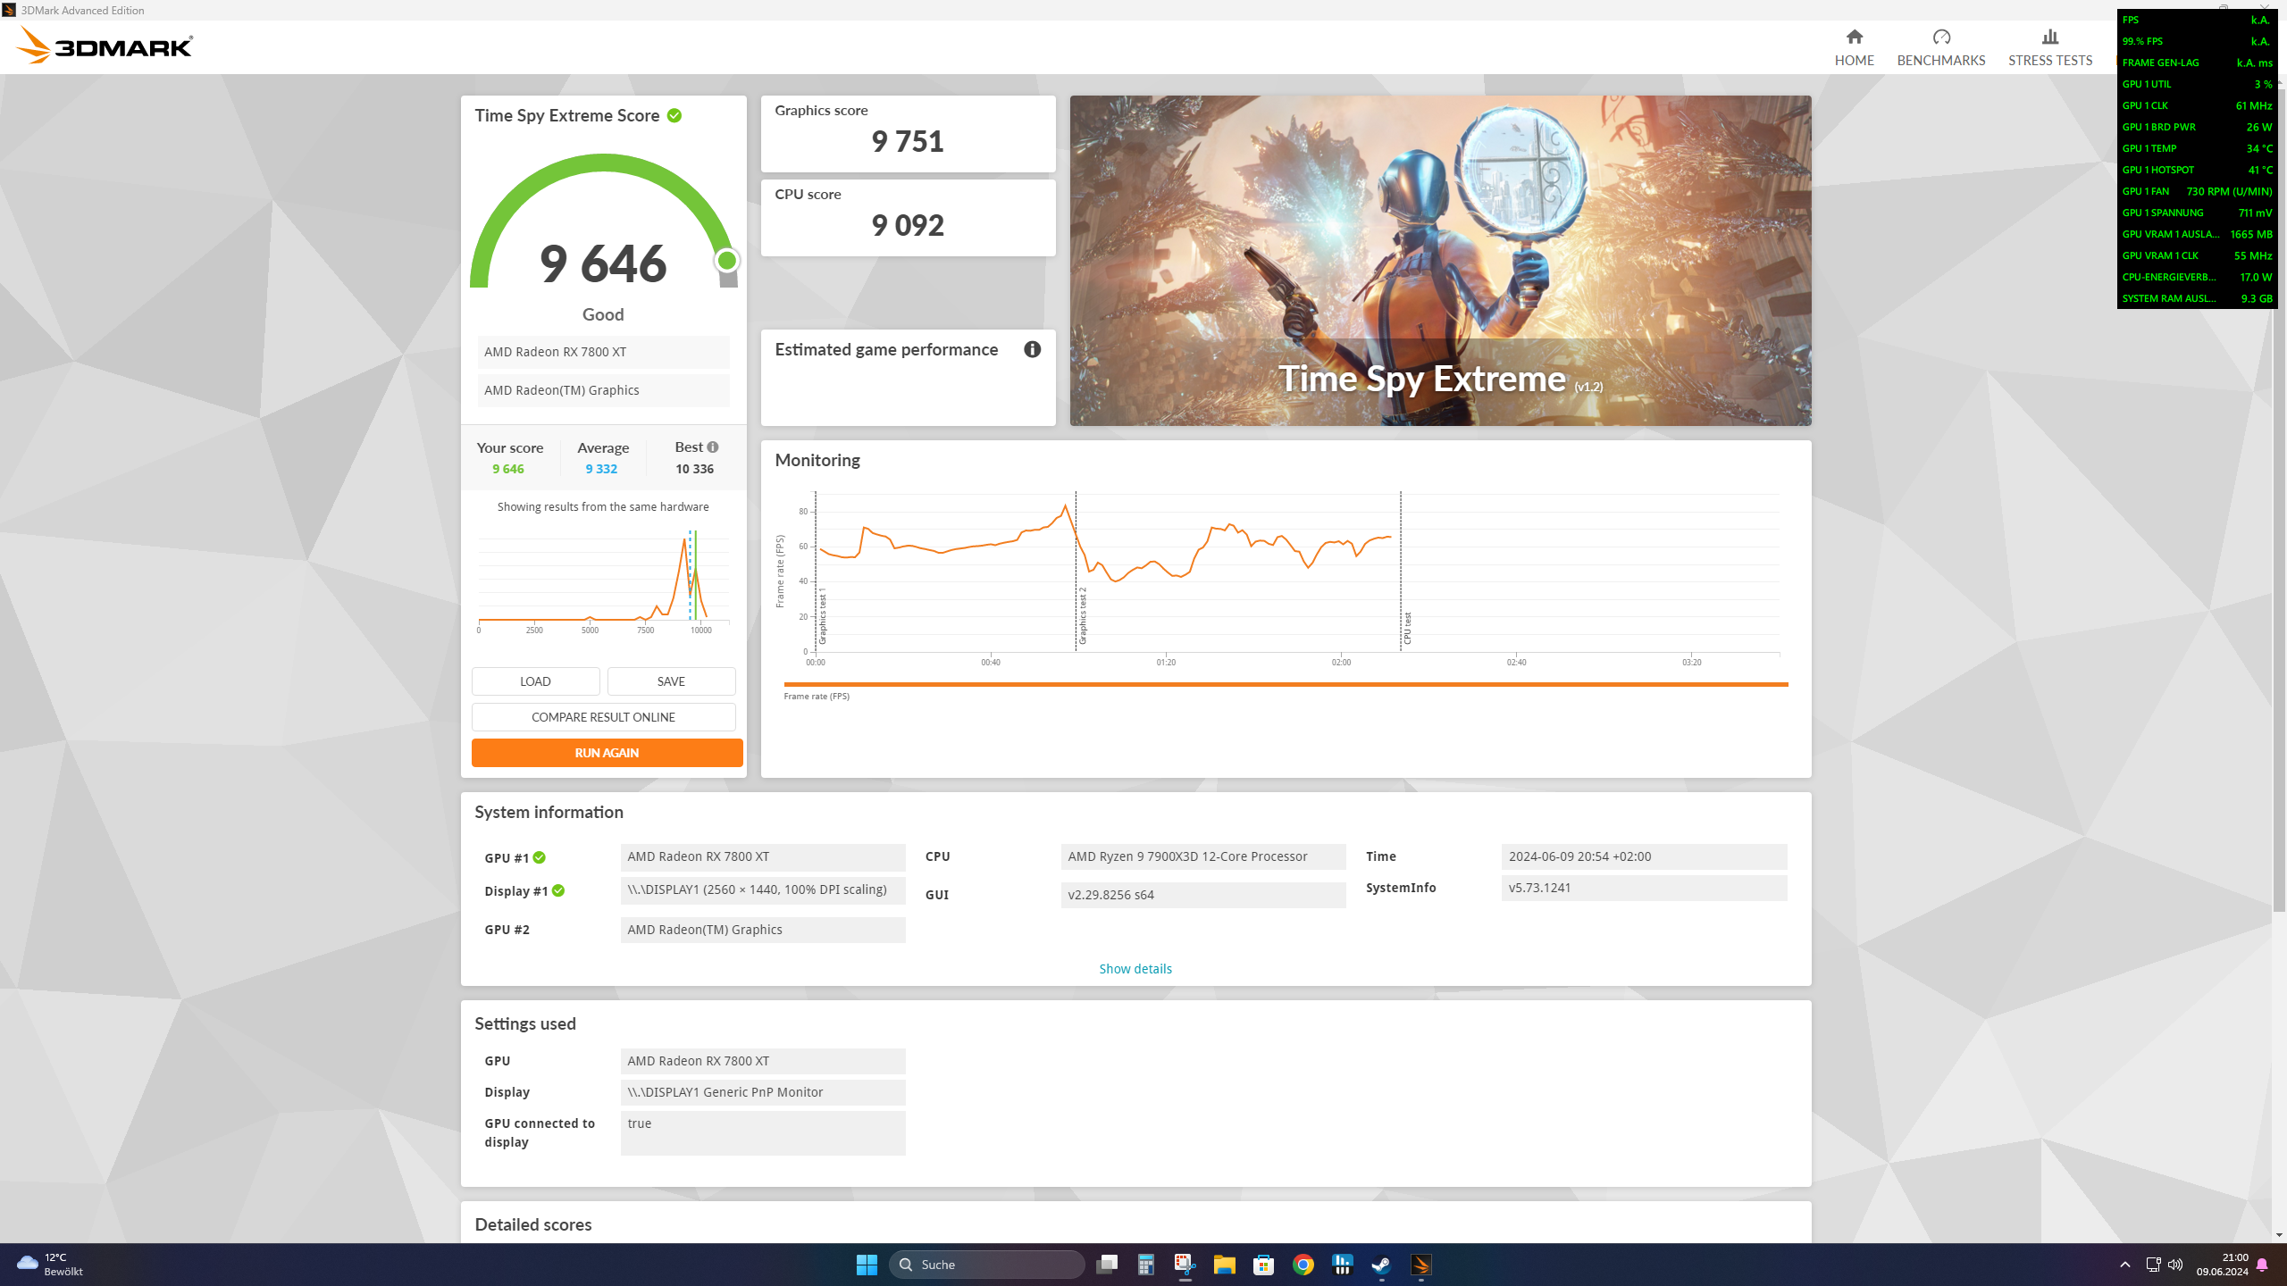The image size is (2287, 1286).
Task: Click the Windows taskbar Suche search box
Action: [987, 1265]
